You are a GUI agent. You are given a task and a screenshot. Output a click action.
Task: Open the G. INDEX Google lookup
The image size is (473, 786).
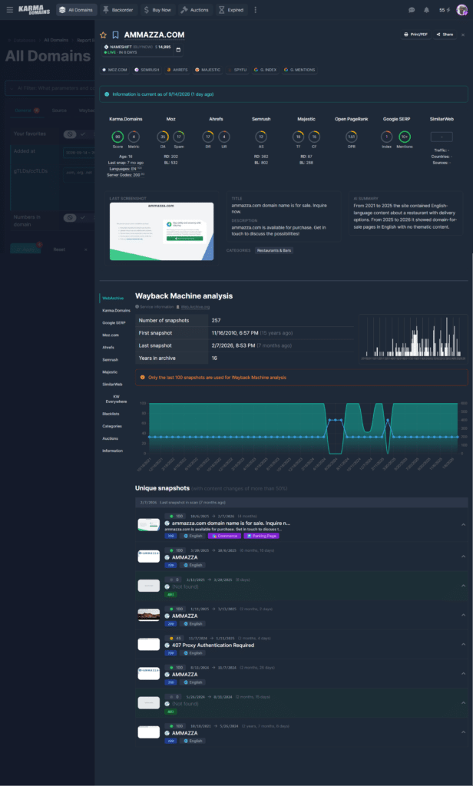(x=266, y=70)
